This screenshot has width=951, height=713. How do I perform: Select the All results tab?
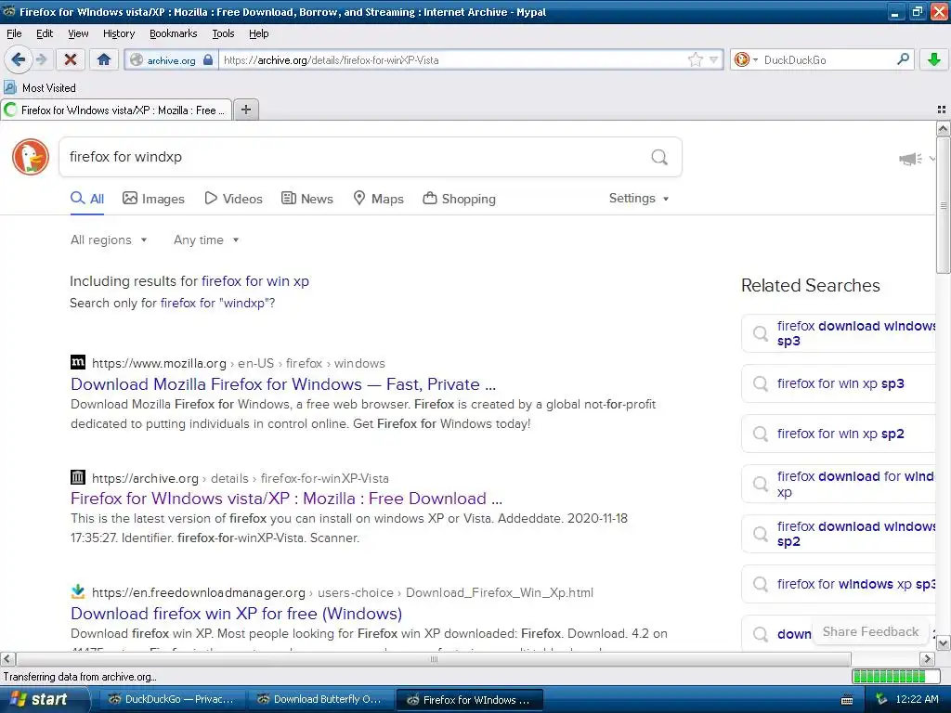click(87, 199)
